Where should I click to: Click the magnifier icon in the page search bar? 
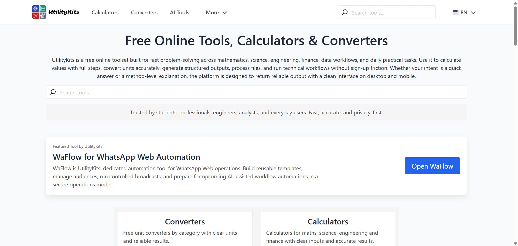pos(53,92)
